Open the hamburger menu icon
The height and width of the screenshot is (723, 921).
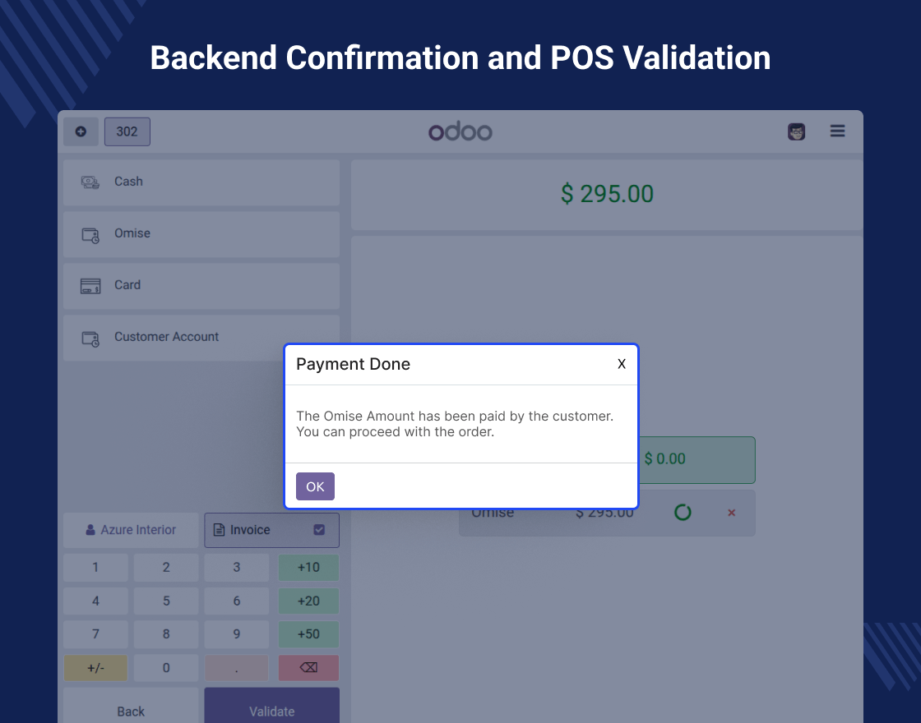point(837,131)
